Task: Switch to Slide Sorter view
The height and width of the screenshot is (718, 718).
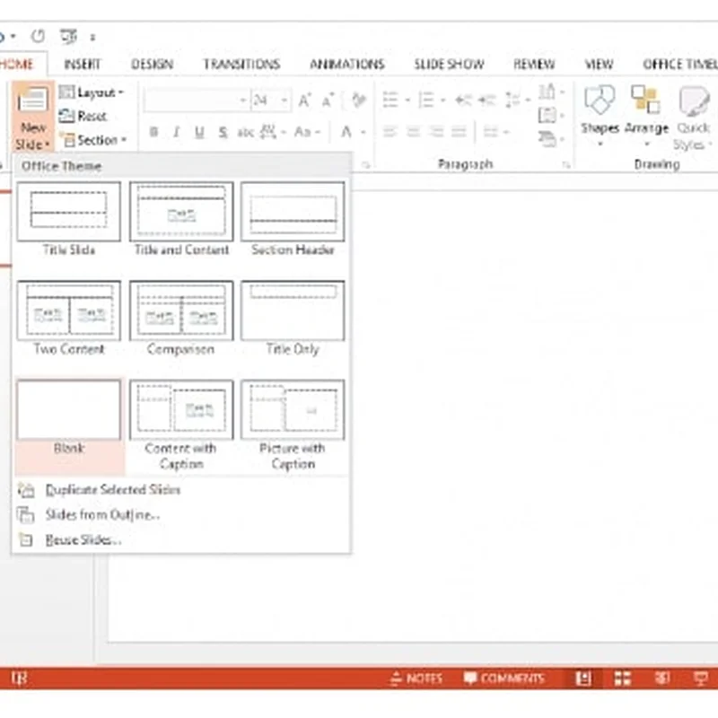Action: coord(622,679)
